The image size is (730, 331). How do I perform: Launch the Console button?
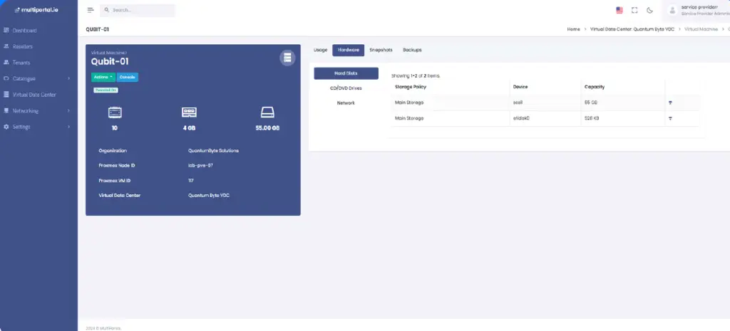coord(128,77)
